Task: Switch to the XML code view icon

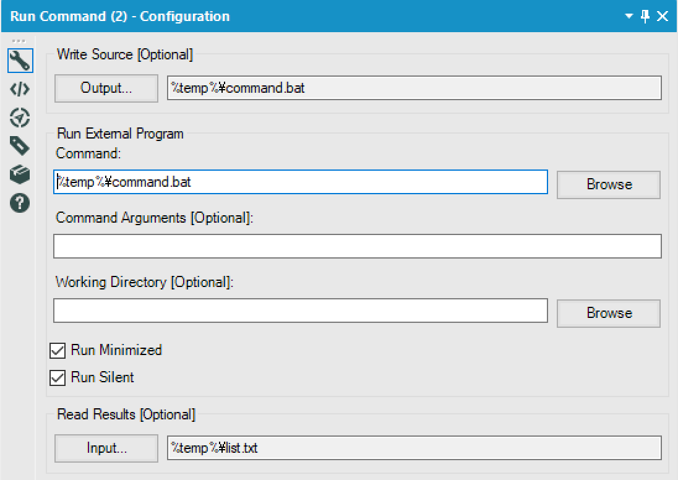Action: 20,89
